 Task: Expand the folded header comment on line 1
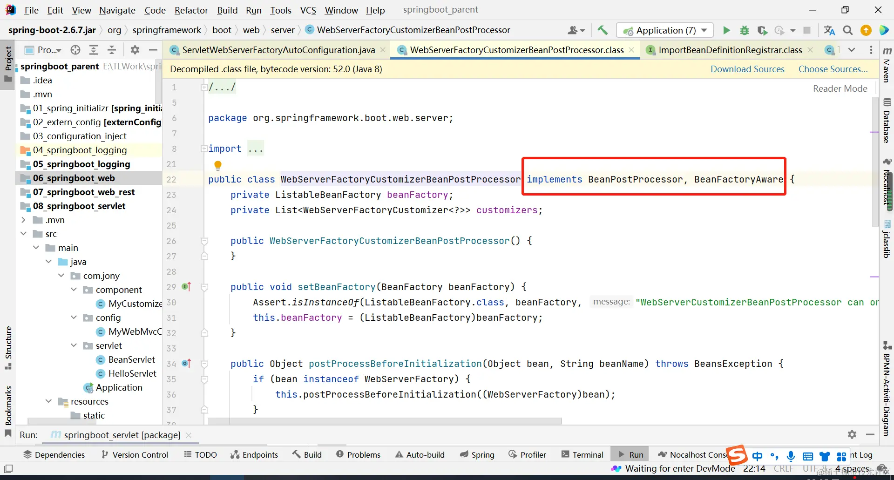coord(204,87)
